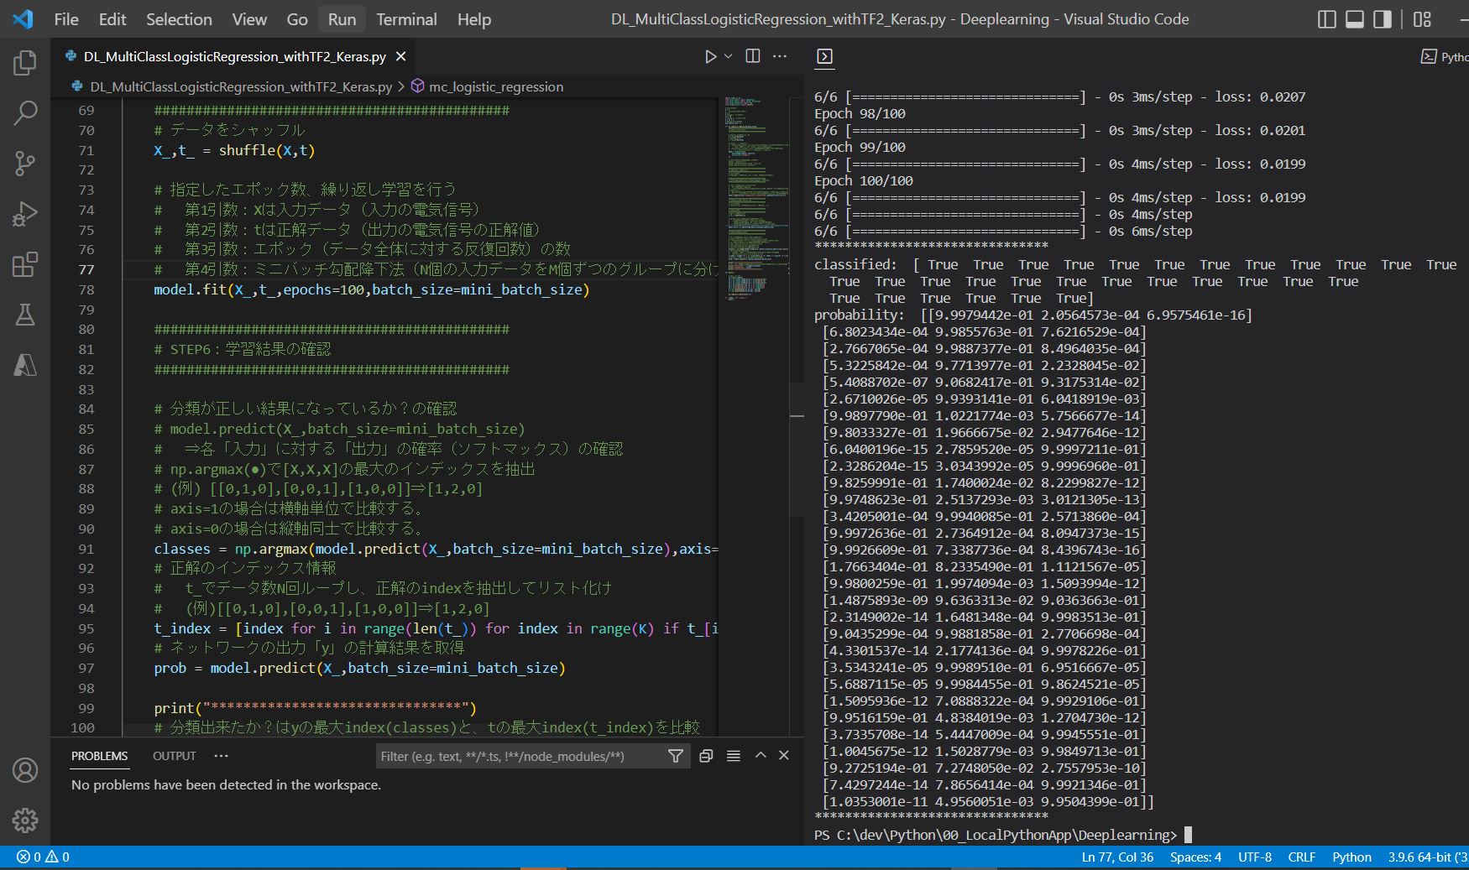This screenshot has height=870, width=1469.
Task: Open the Source Control view
Action: click(x=25, y=164)
